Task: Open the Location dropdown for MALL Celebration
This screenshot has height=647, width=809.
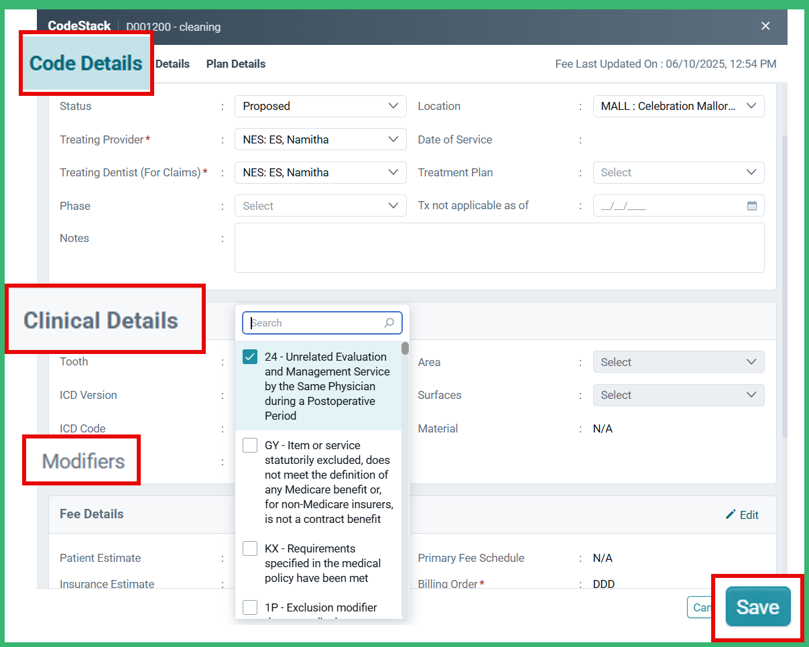Action: (x=678, y=105)
